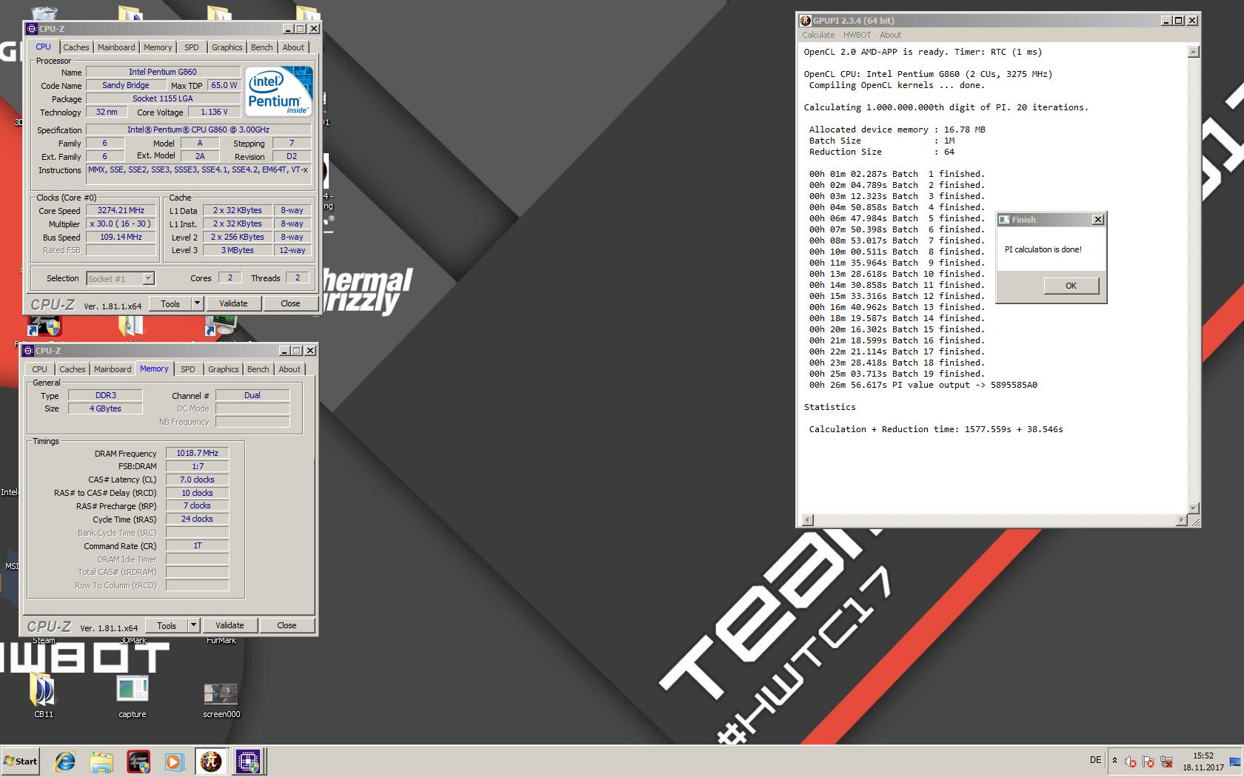This screenshot has height=777, width=1244.
Task: Click the GPUPI title bar icon
Action: tap(806, 21)
